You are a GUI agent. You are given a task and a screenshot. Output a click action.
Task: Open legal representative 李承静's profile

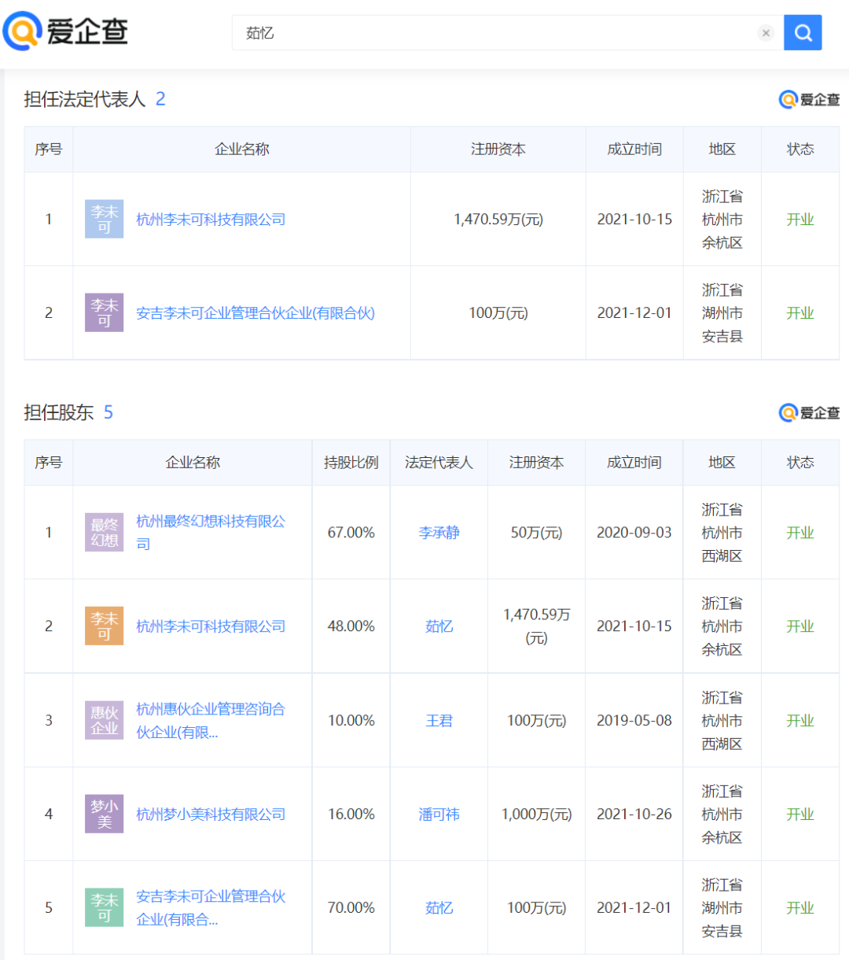coord(439,533)
